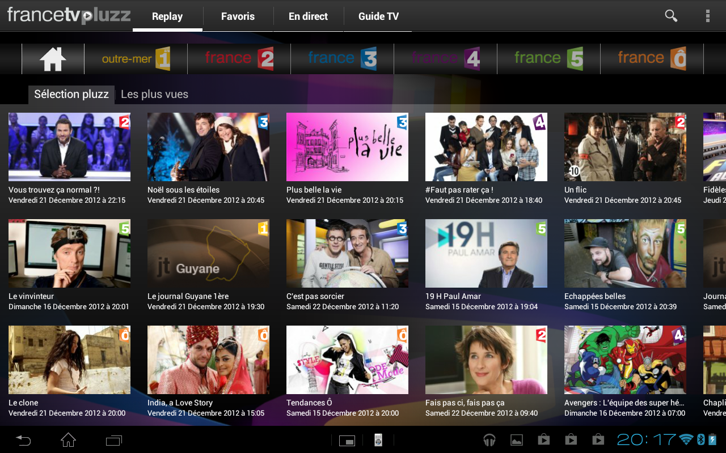Tap the Android back arrow

[x=23, y=439]
